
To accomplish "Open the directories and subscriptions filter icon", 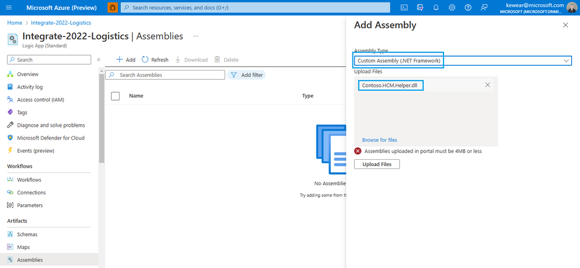I will coord(420,8).
